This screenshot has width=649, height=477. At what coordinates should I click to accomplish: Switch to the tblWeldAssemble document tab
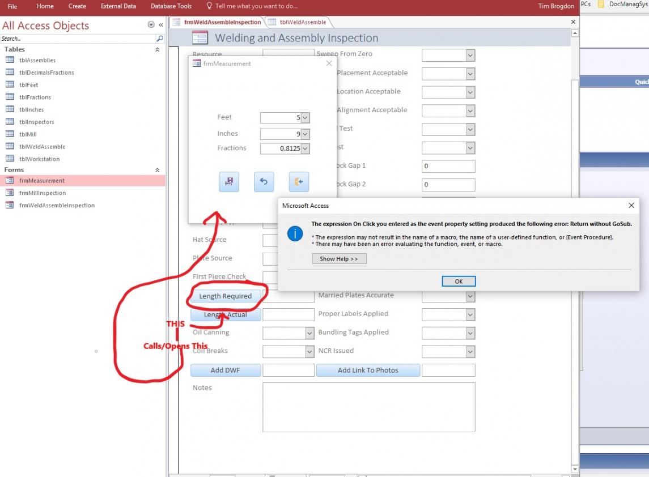click(x=298, y=22)
